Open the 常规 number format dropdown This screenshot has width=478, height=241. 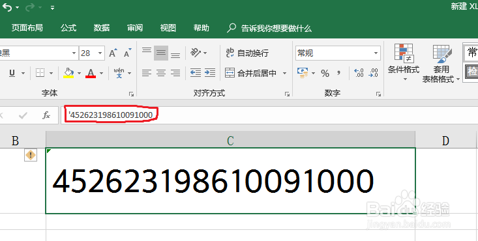[x=376, y=53]
